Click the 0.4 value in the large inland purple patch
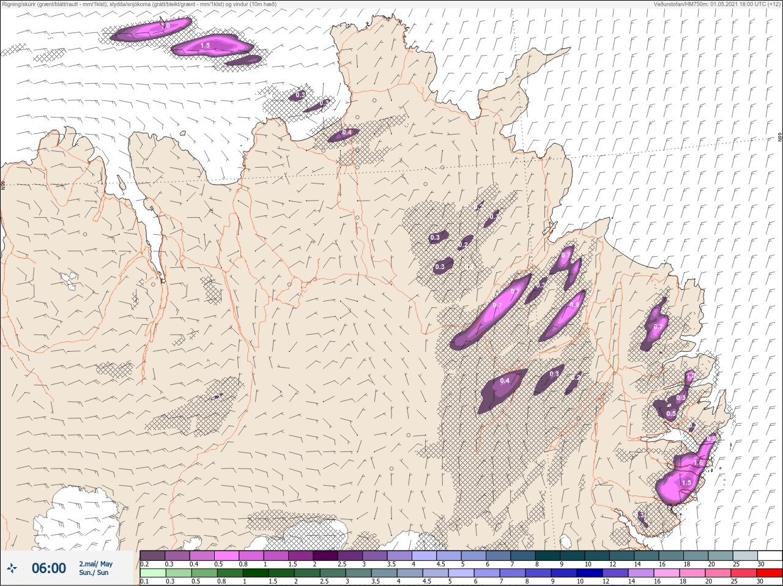Image resolution: width=783 pixels, height=586 pixels. (505, 381)
